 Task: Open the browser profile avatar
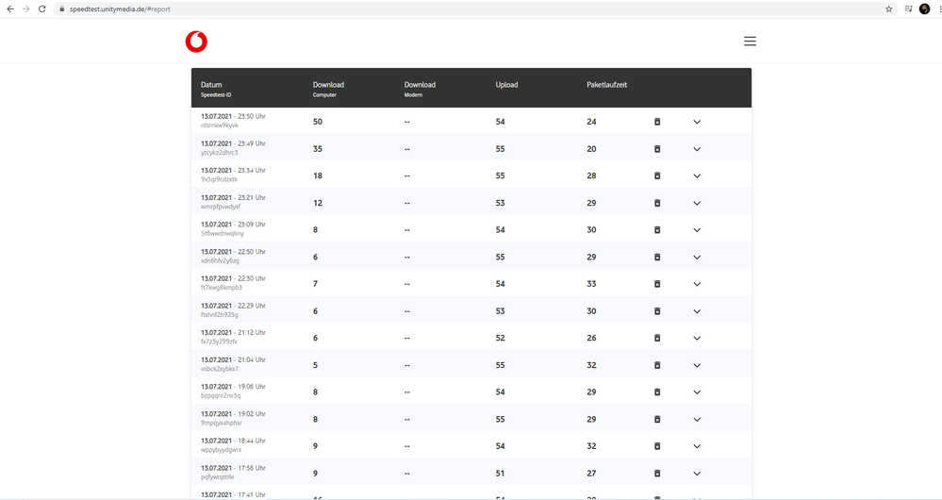pyautogui.click(x=925, y=9)
